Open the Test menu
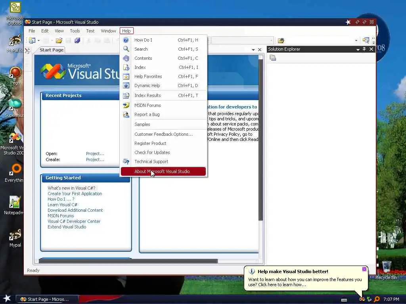Screen dimensions: 406x304 (x=90, y=31)
